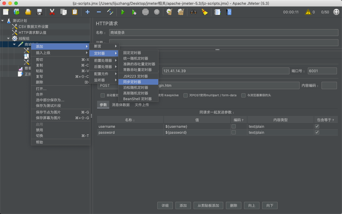Stop the test with STOP icon
Image resolution: width=342 pixels, height=214 pixels.
click(x=145, y=12)
